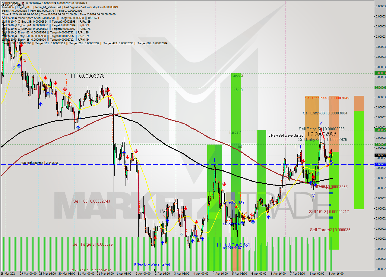Click the '4 Apr 16:00' time axis label

click(x=220, y=274)
